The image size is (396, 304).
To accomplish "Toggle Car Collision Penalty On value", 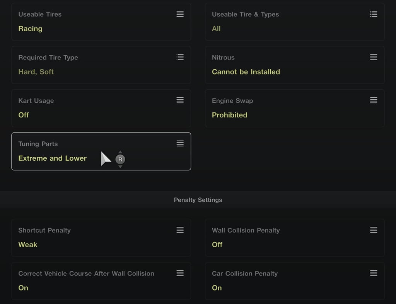I will 217,288.
